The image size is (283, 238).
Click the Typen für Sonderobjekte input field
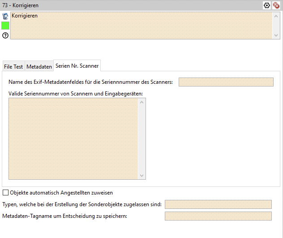tap(218, 204)
